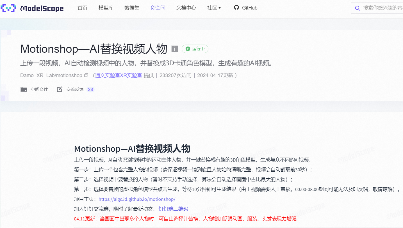403x228 pixels.
Task: Open 交流反馈 via the edit icon
Action: 60,89
